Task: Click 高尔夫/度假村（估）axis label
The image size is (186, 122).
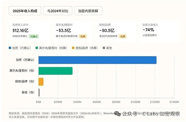Action: (22, 71)
